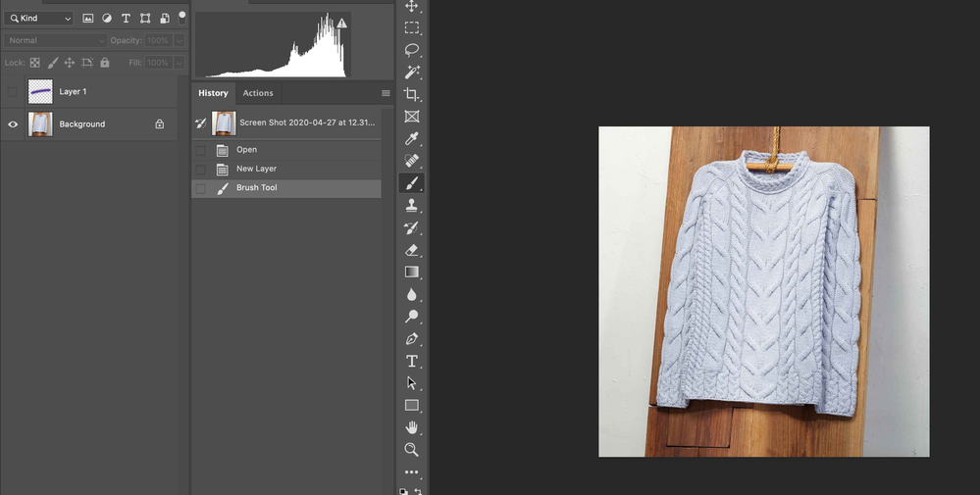Click the Opacity percentage field
The image size is (980, 495).
[x=158, y=40]
